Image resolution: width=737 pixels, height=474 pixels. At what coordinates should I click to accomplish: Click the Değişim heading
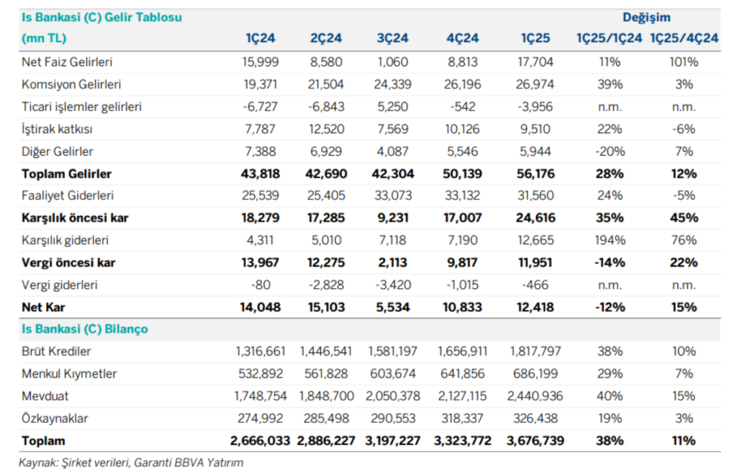tap(646, 17)
